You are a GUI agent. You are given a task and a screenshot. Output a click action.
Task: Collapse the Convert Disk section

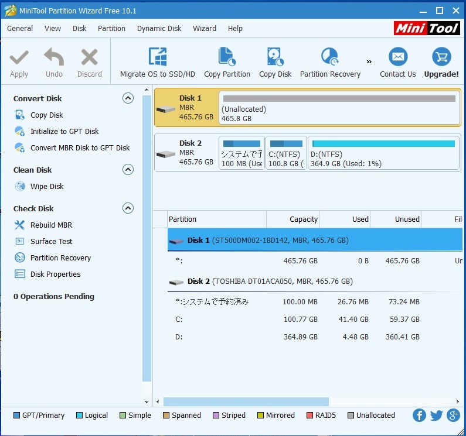[128, 98]
